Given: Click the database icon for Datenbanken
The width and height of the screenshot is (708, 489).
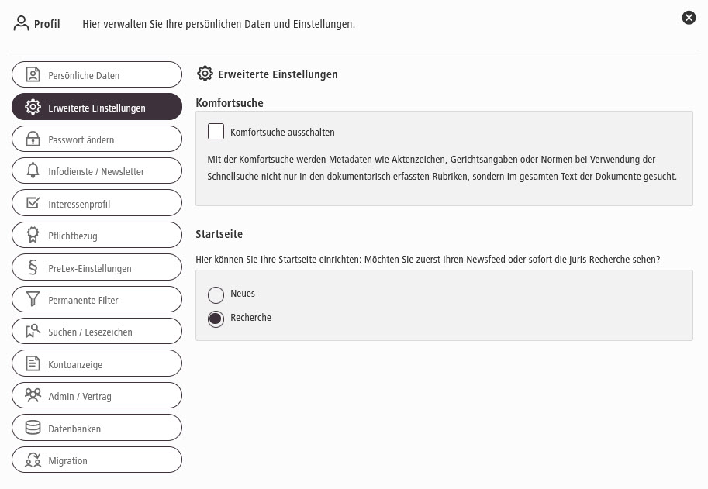Looking at the screenshot, I should tap(33, 429).
